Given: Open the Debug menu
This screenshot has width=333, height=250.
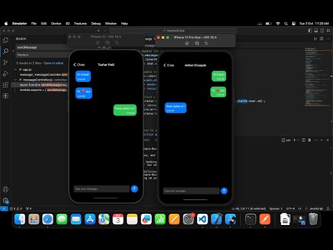Looking at the screenshot, I should tap(96, 24).
